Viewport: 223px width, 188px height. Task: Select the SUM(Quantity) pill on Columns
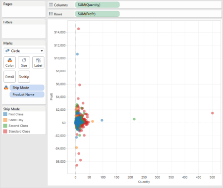(97, 5)
